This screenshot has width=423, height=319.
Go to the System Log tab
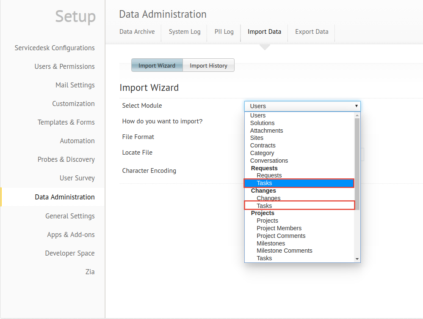click(185, 32)
